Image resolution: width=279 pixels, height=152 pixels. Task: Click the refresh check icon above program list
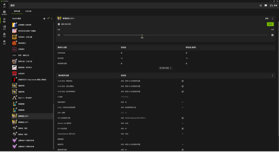pos(44,19)
